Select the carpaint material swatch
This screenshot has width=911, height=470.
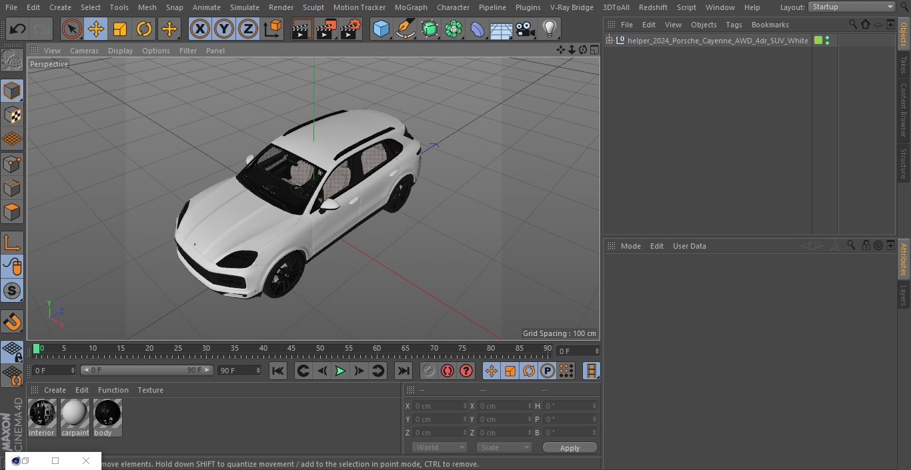(x=75, y=414)
